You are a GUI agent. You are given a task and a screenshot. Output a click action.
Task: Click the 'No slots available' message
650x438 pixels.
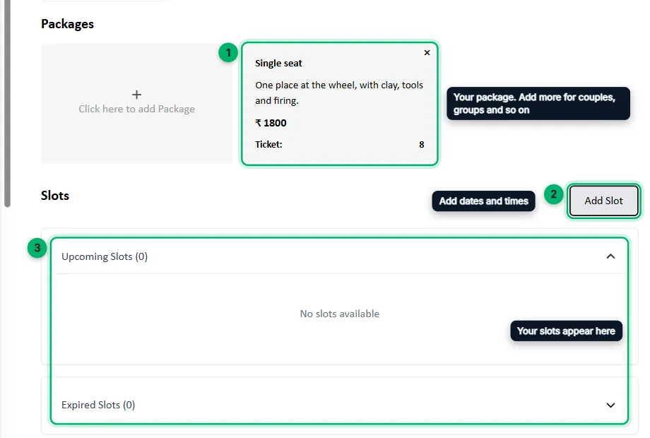(x=340, y=314)
